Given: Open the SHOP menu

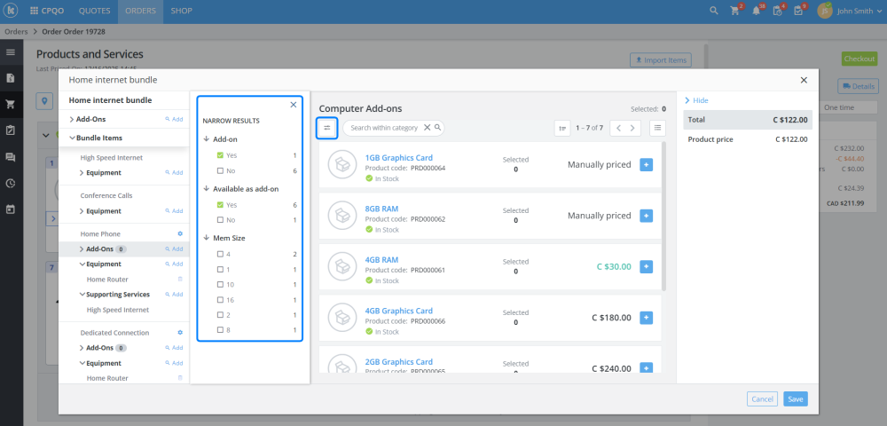Looking at the screenshot, I should tap(181, 11).
